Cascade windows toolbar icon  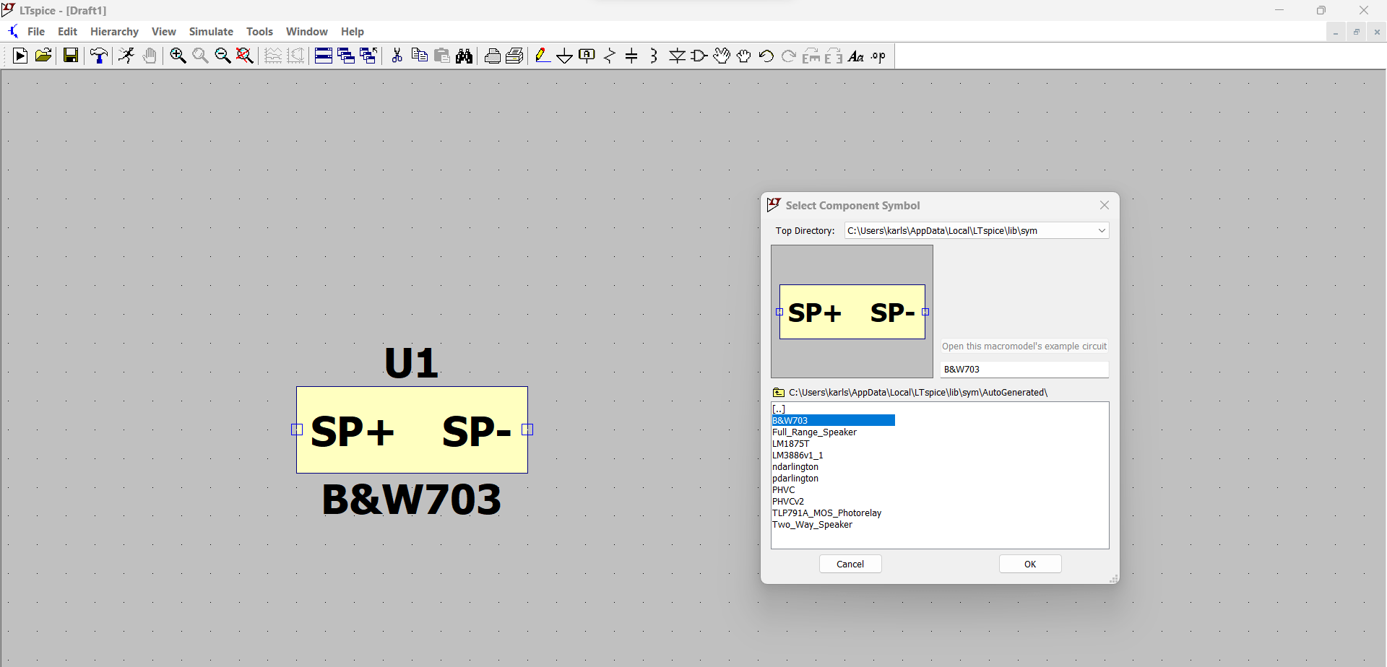[346, 56]
